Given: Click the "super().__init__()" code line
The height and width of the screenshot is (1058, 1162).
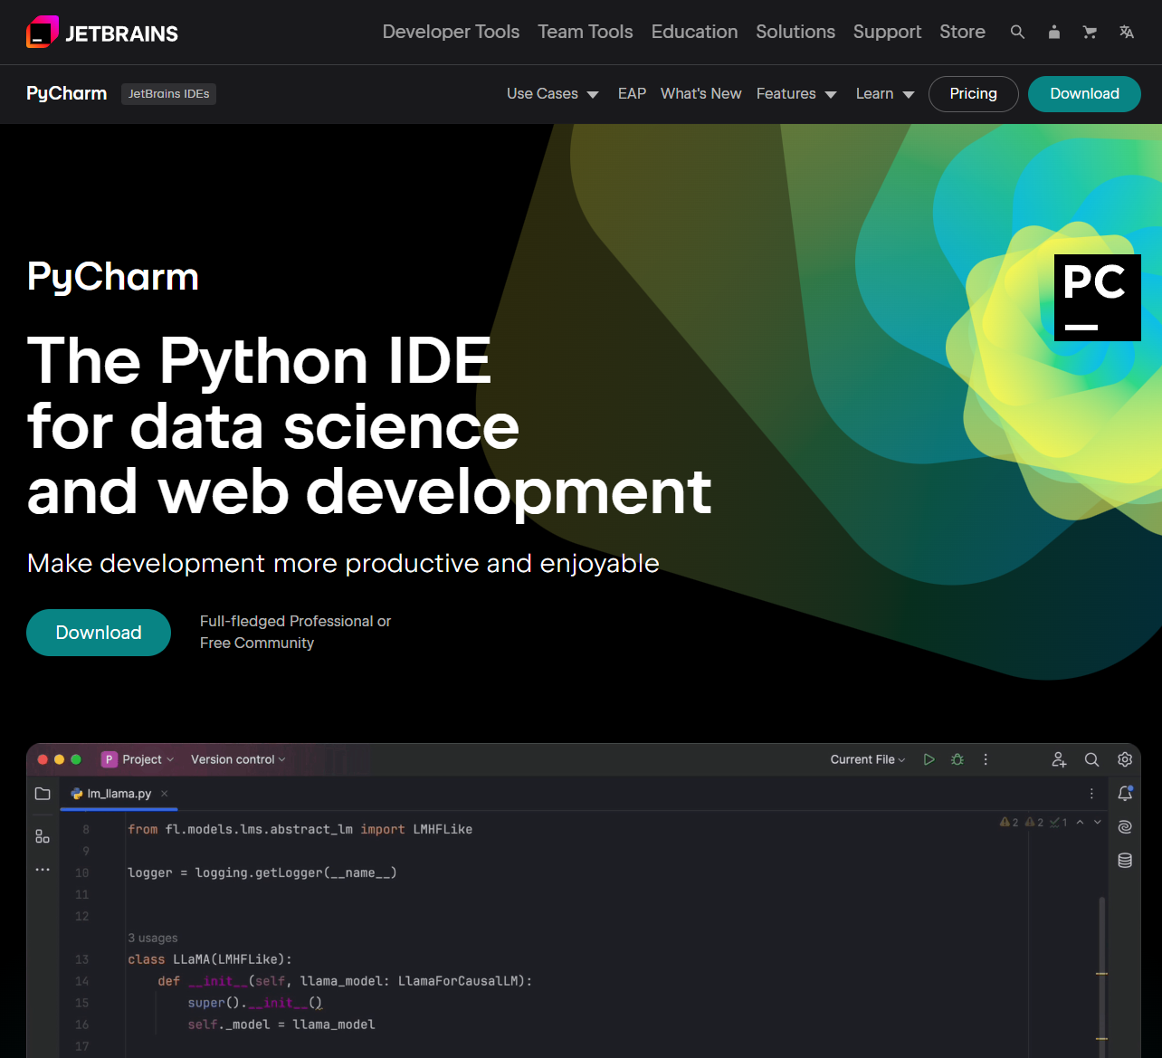Looking at the screenshot, I should pos(255,1003).
